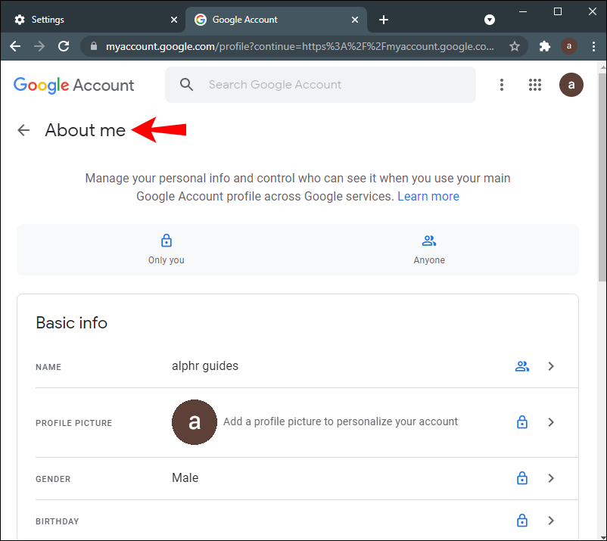Reload the Google Account page
Image resolution: width=607 pixels, height=541 pixels.
(x=64, y=46)
